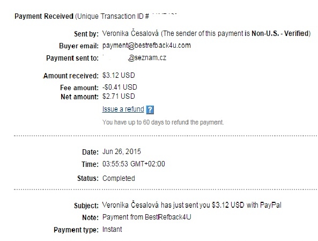The image size is (318, 241).
Task: Open the Issue a refund link
Action: click(123, 109)
